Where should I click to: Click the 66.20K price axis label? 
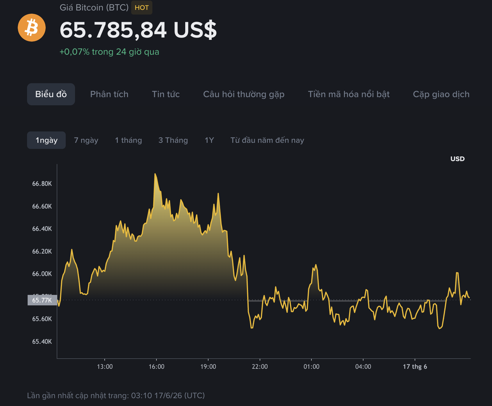click(42, 251)
